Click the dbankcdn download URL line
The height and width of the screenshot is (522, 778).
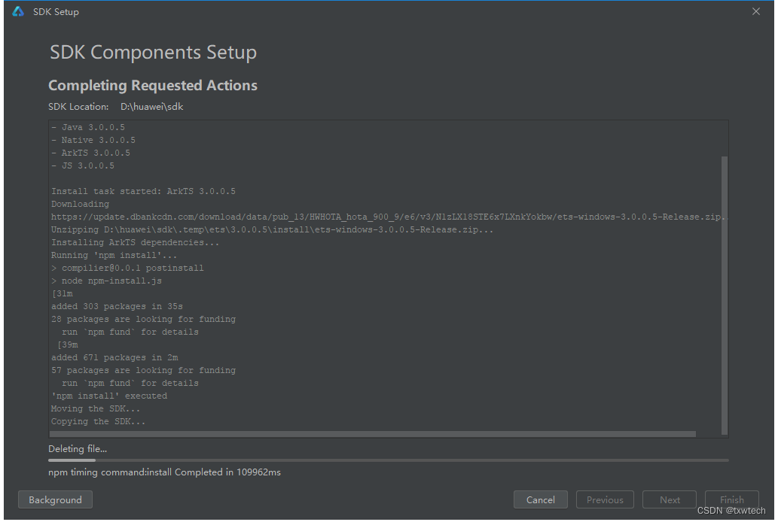(389, 217)
